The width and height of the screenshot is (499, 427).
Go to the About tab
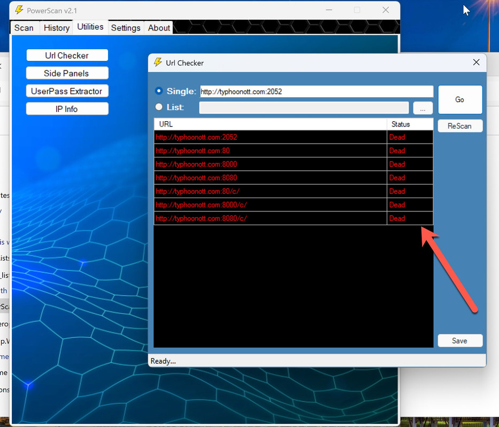pyautogui.click(x=159, y=28)
